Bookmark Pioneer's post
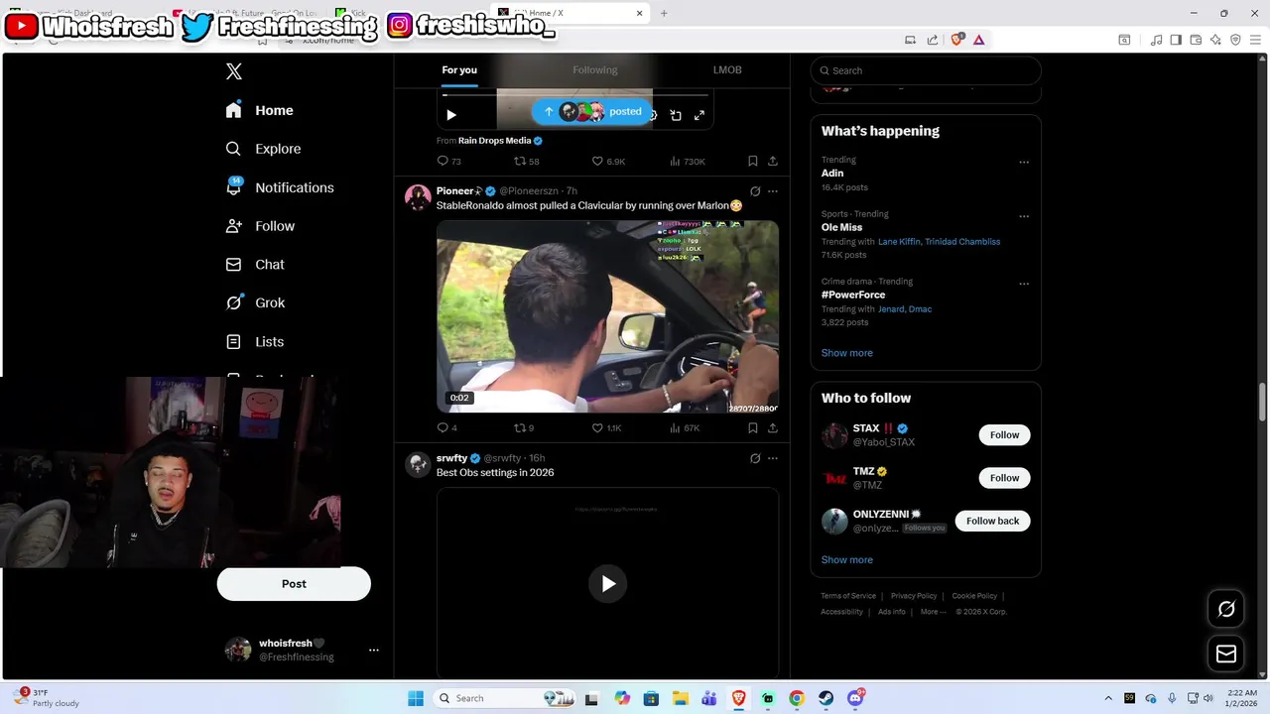 pos(753,428)
